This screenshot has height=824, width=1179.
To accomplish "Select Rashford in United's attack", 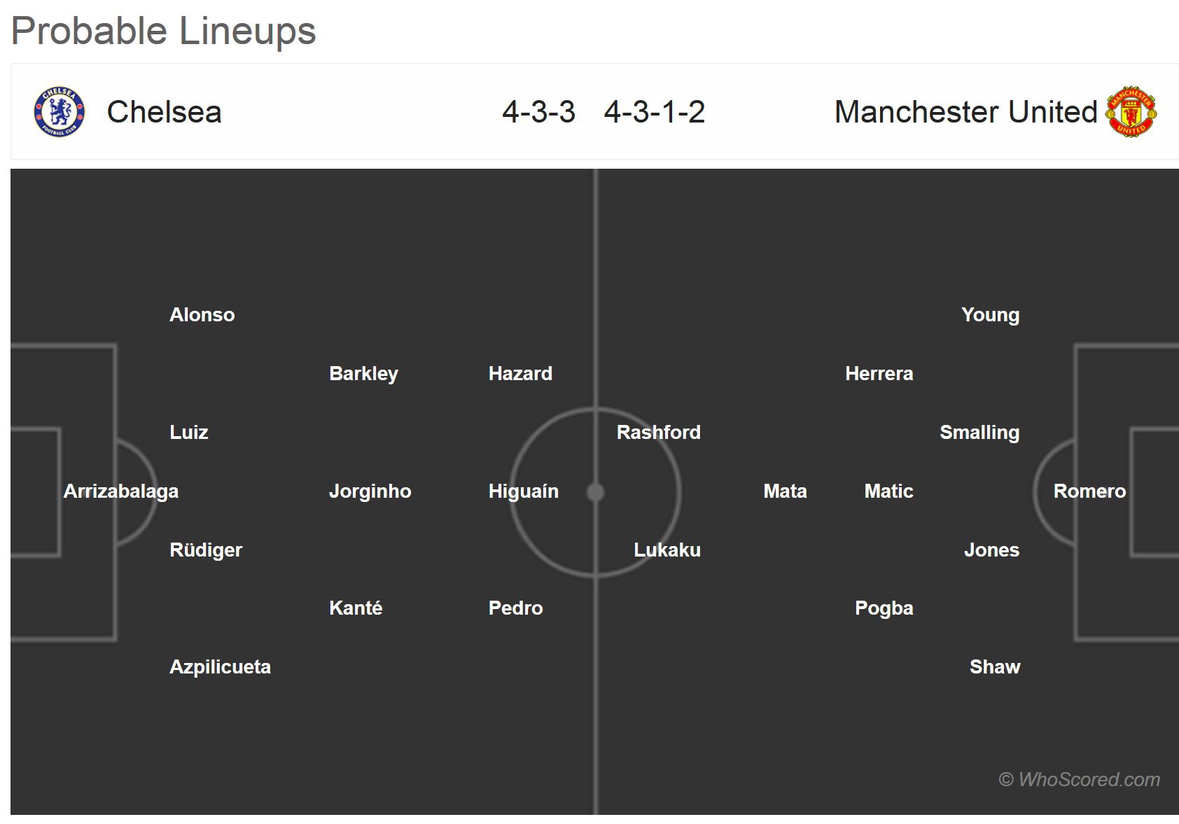I will (658, 433).
